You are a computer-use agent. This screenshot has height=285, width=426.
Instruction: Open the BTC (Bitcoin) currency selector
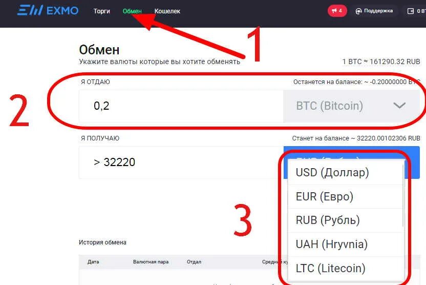352,106
